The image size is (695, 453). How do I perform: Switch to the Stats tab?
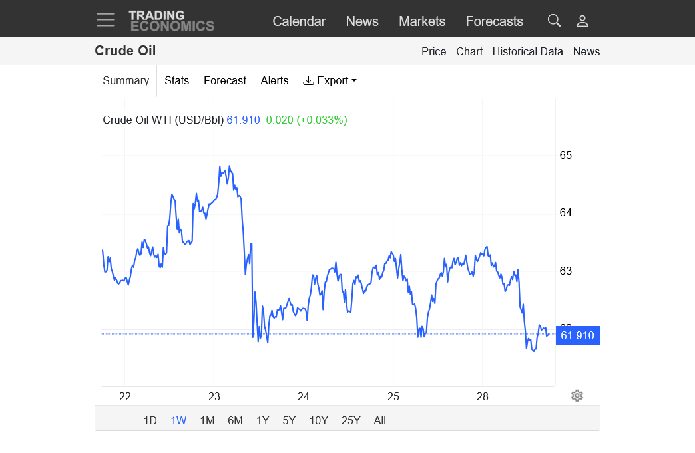coord(176,80)
